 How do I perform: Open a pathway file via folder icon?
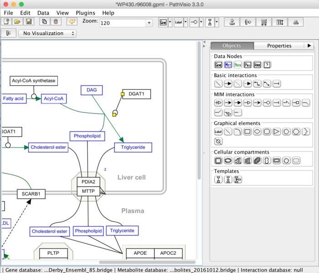(x=17, y=21)
